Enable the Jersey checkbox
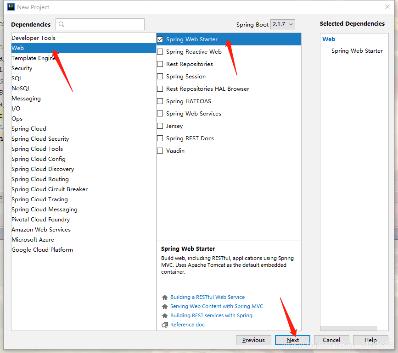The image size is (398, 353). [160, 126]
